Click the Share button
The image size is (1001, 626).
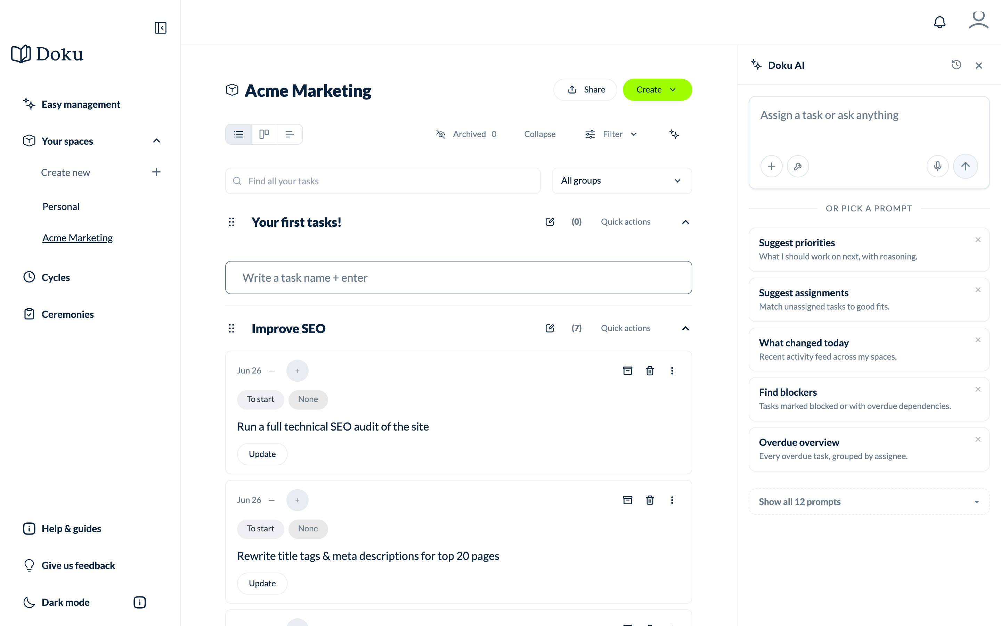click(585, 90)
